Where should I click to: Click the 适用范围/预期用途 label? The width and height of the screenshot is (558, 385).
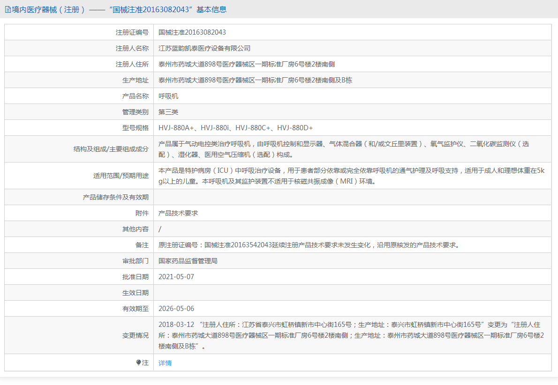[x=121, y=176]
